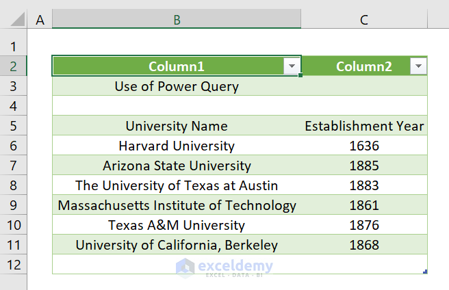Open the Column2 filter dropdown
This screenshot has height=290, width=449.
click(418, 66)
